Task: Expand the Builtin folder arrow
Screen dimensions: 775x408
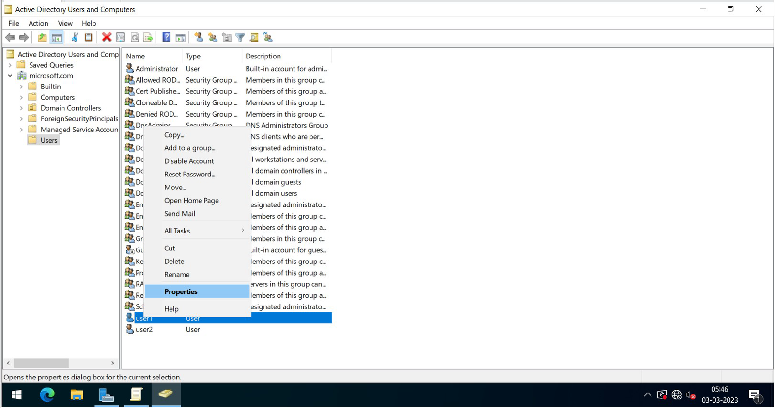Action: coord(21,87)
